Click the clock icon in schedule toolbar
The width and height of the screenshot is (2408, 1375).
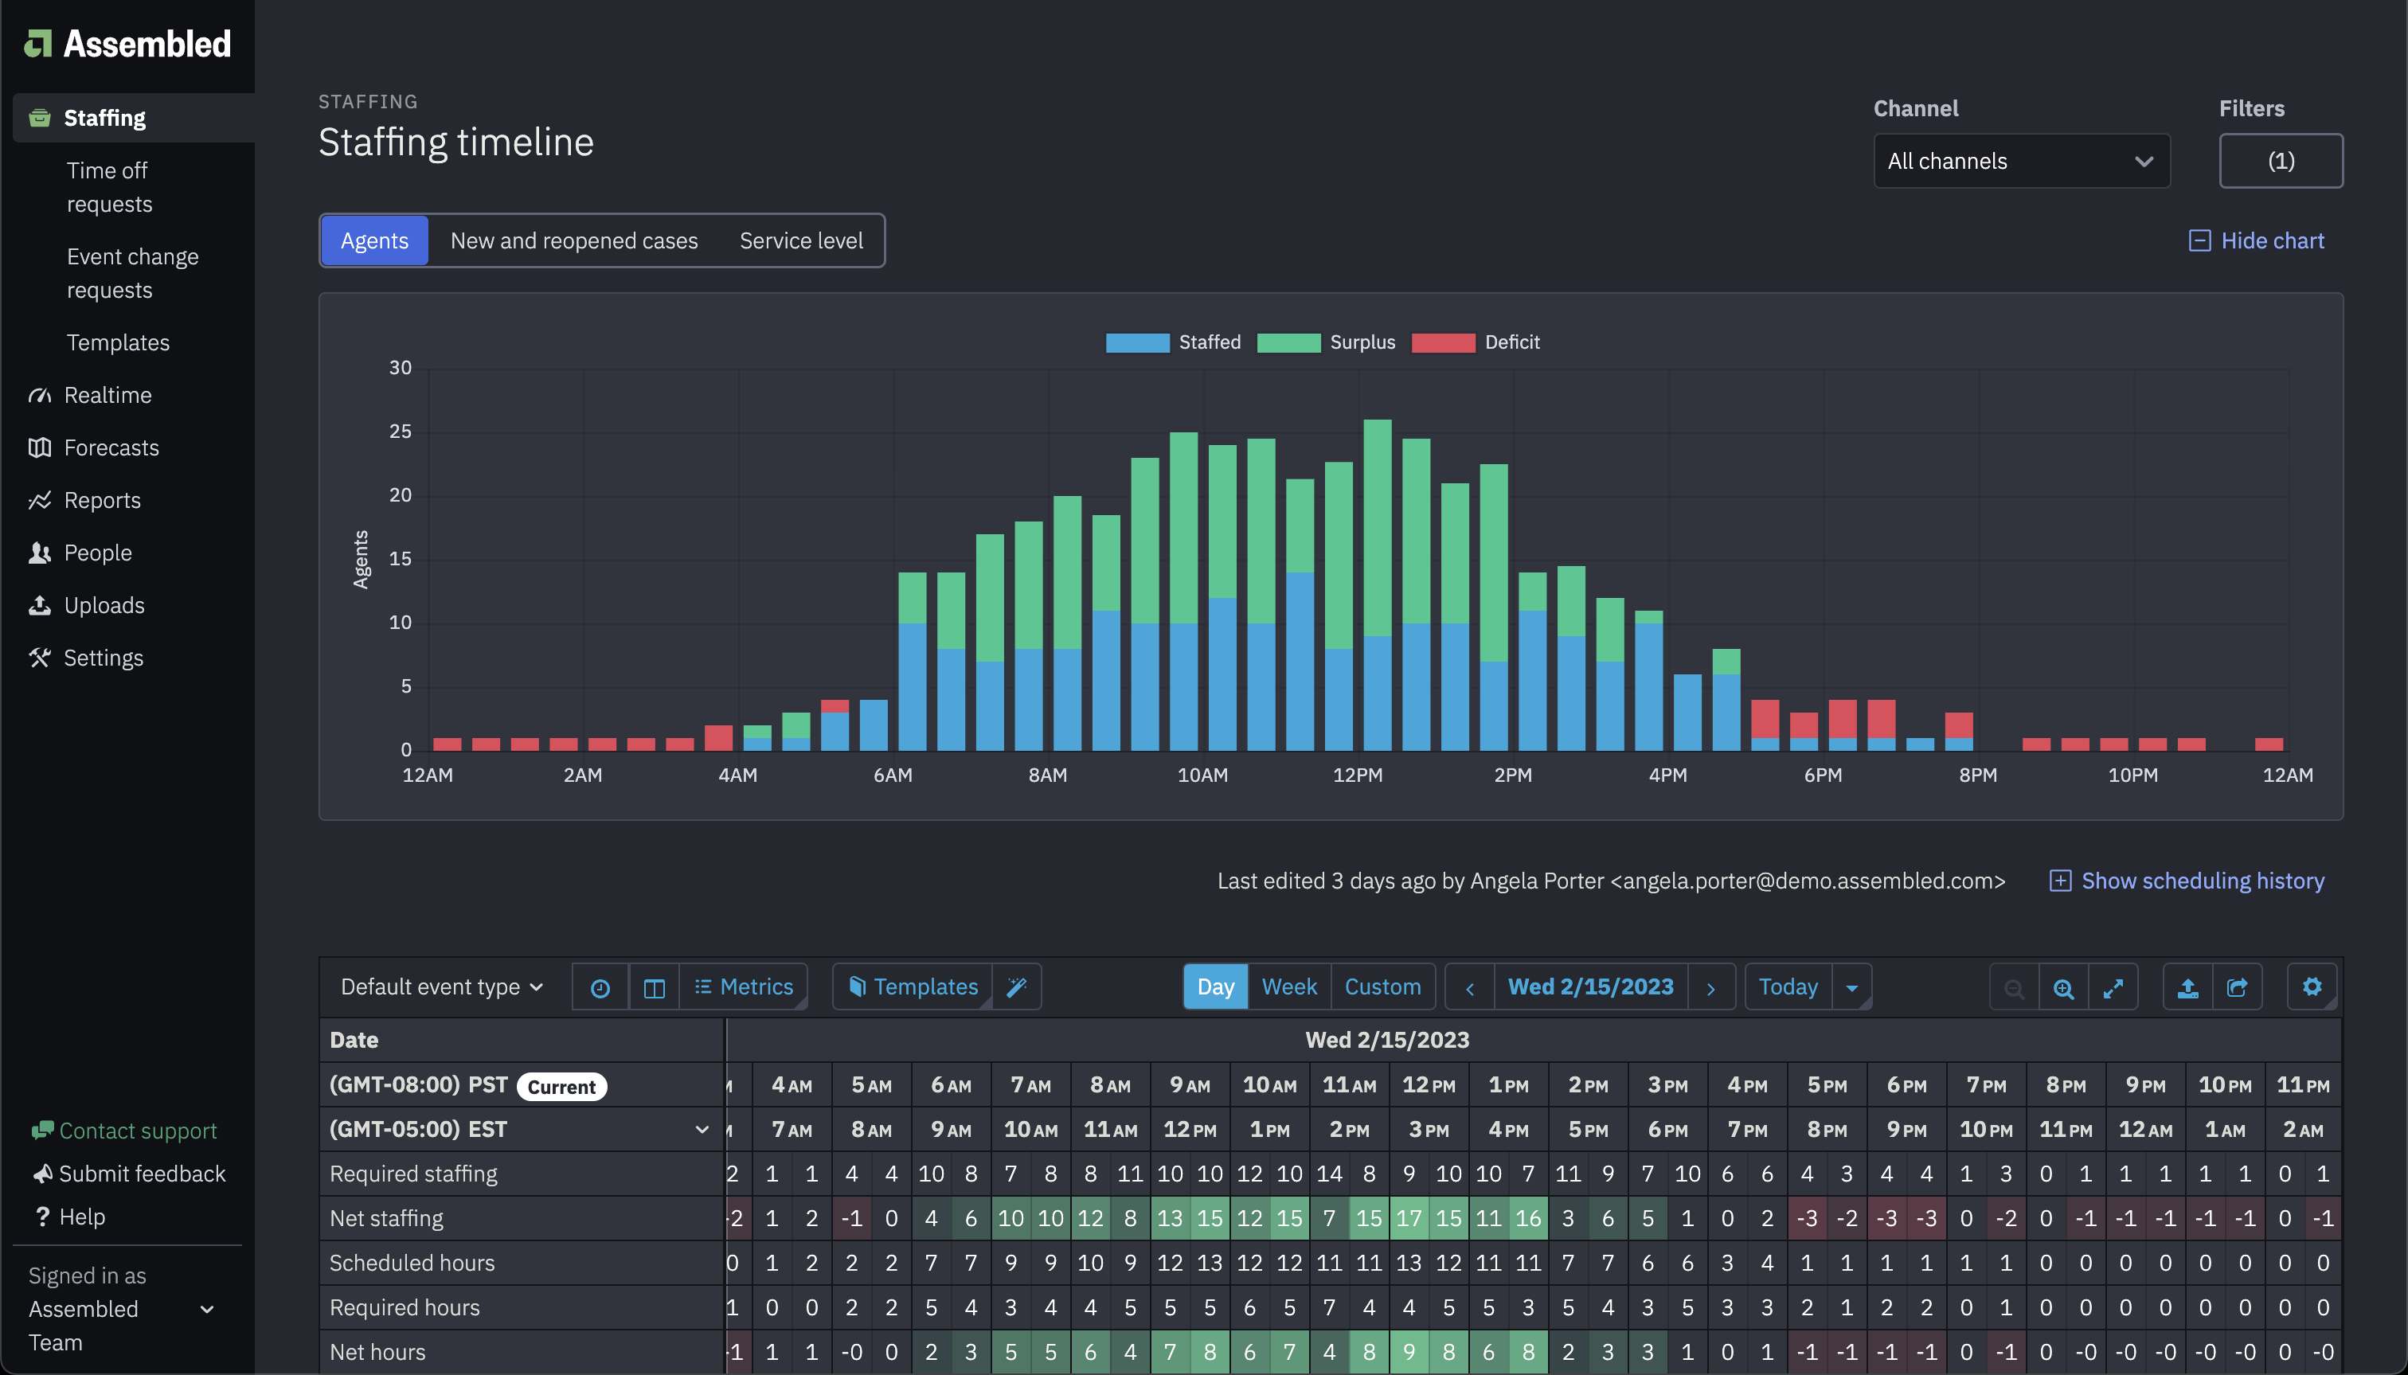click(x=600, y=988)
